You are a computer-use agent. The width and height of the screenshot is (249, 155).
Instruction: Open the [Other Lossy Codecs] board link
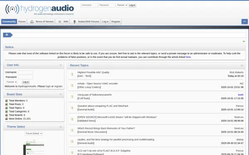[x=89, y=87]
